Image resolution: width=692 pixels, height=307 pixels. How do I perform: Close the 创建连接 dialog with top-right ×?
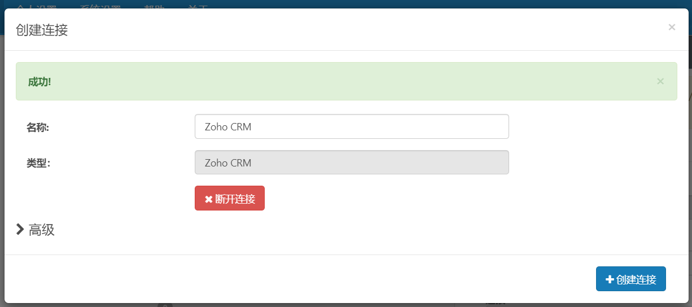tap(672, 27)
